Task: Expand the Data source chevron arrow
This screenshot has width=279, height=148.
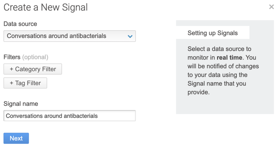Action: coord(130,36)
